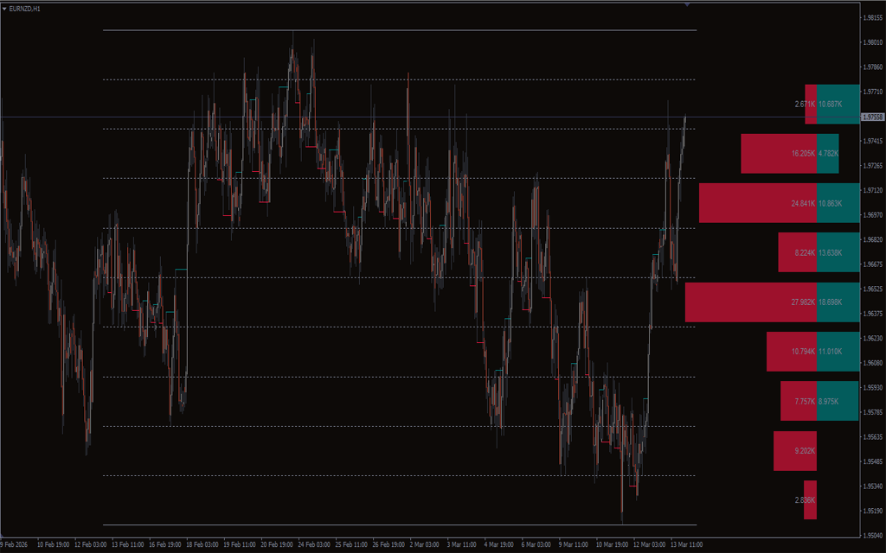Click the red 16.205K histogram bar
Image resolution: width=886 pixels, height=553 pixels.
778,154
